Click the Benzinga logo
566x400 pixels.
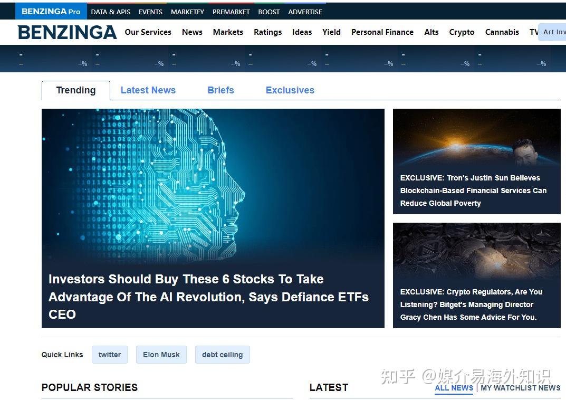[x=67, y=32]
